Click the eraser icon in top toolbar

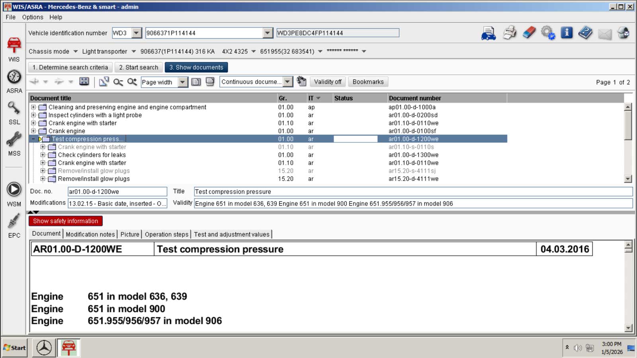(x=529, y=33)
